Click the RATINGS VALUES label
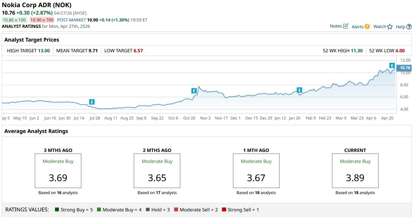The height and width of the screenshot is (218, 413). pos(27,210)
